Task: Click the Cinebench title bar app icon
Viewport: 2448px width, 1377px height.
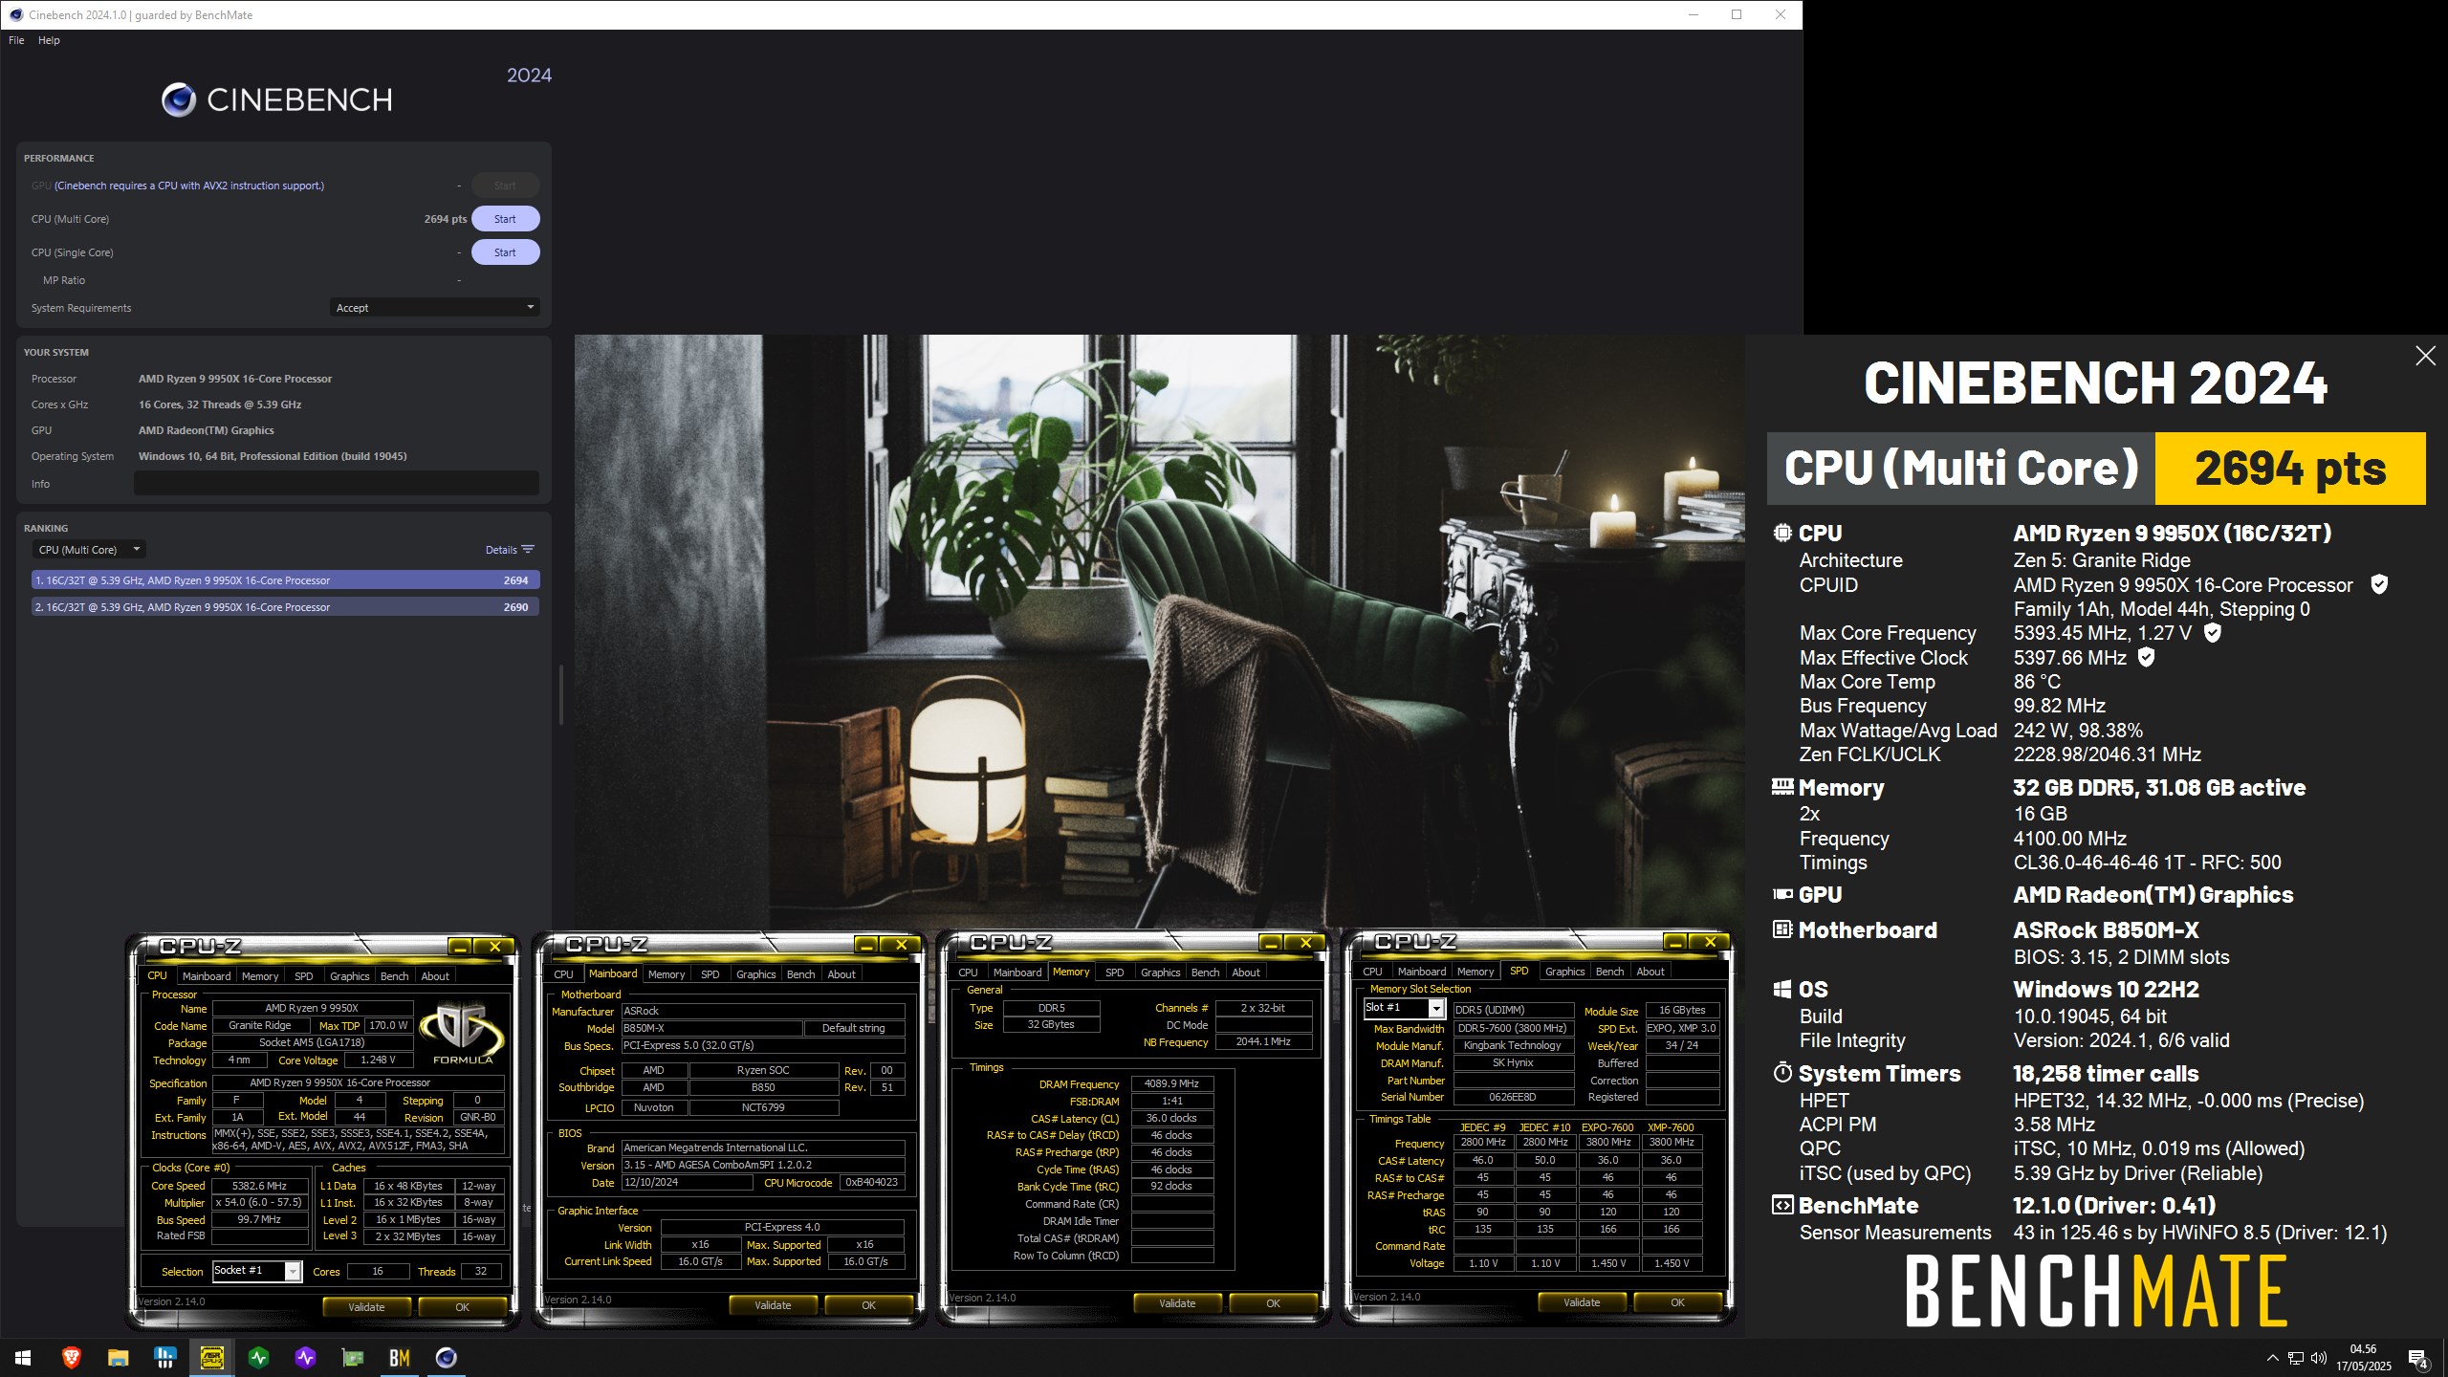Action: [15, 14]
